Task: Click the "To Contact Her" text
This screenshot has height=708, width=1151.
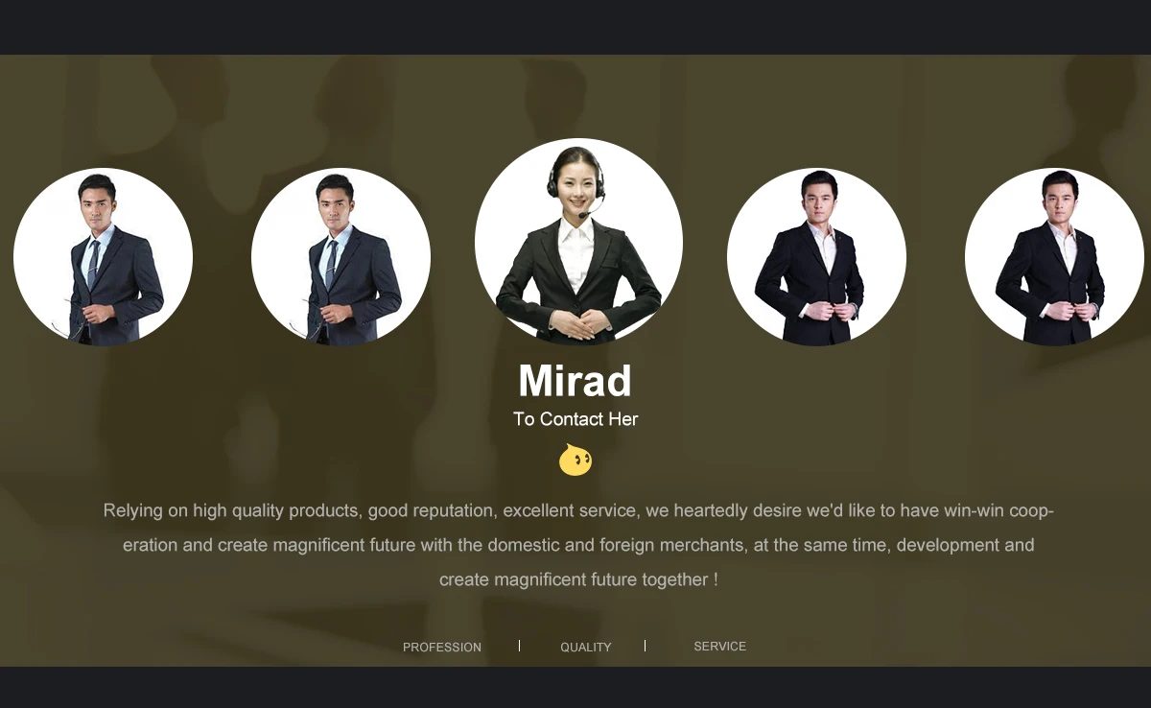Action: (575, 419)
